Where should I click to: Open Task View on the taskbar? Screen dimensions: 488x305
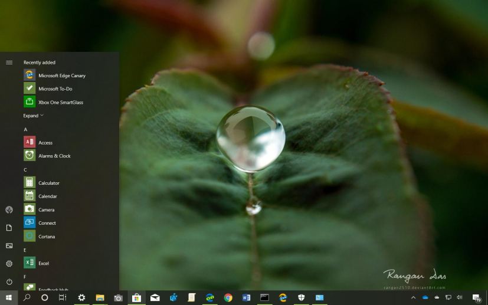tap(63, 298)
